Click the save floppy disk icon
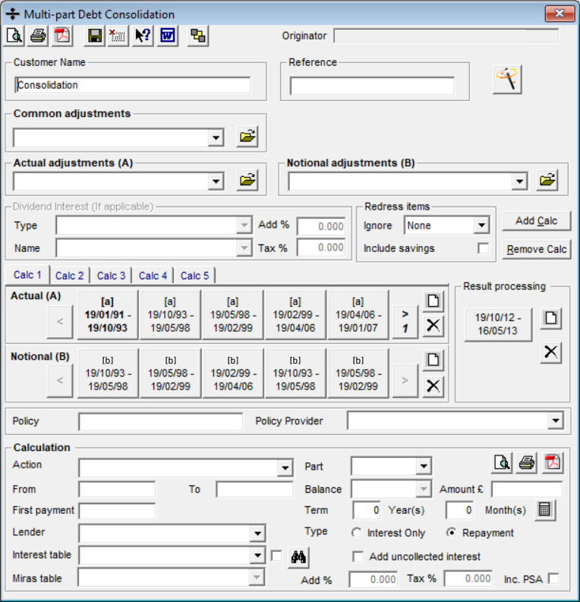The image size is (580, 602). coord(94,36)
